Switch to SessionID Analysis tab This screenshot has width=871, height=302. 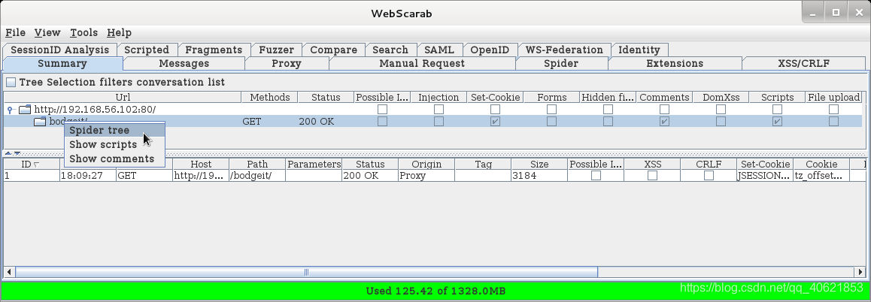coord(60,50)
